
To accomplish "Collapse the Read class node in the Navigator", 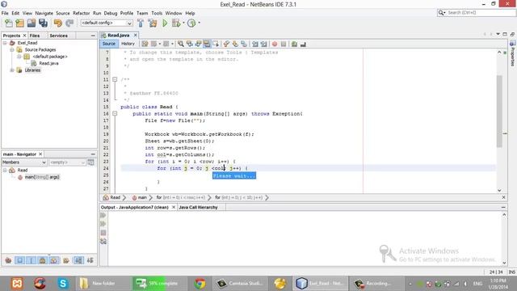I will click(x=5, y=171).
